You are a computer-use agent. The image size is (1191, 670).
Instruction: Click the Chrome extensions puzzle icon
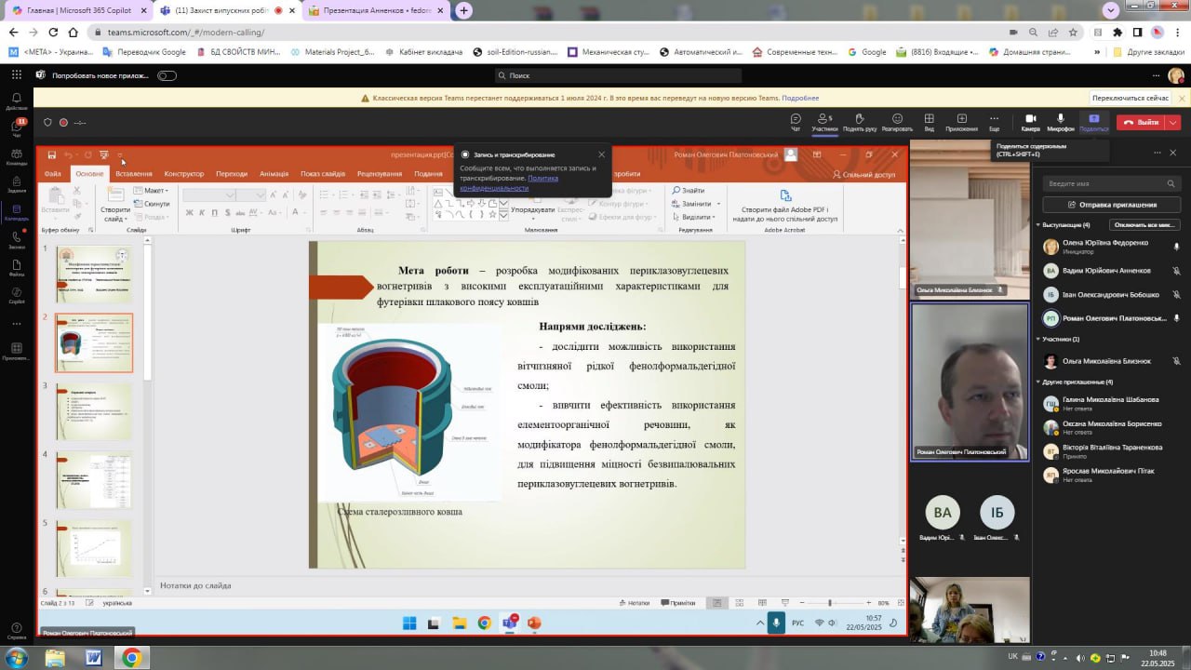pos(1117,32)
